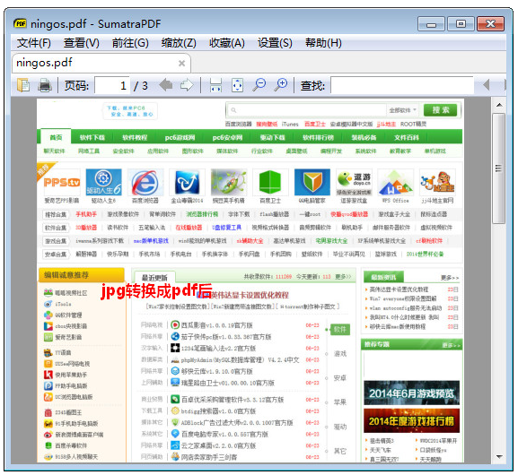Click the 查找 search text field
Image resolution: width=518 pixels, height=475 pixels.
pos(401,85)
